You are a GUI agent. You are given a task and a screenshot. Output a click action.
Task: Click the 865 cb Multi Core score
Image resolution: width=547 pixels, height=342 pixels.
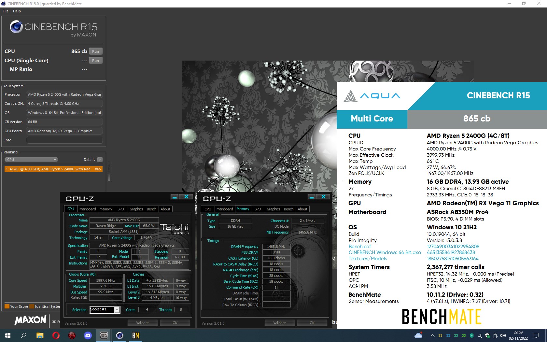tap(477, 119)
